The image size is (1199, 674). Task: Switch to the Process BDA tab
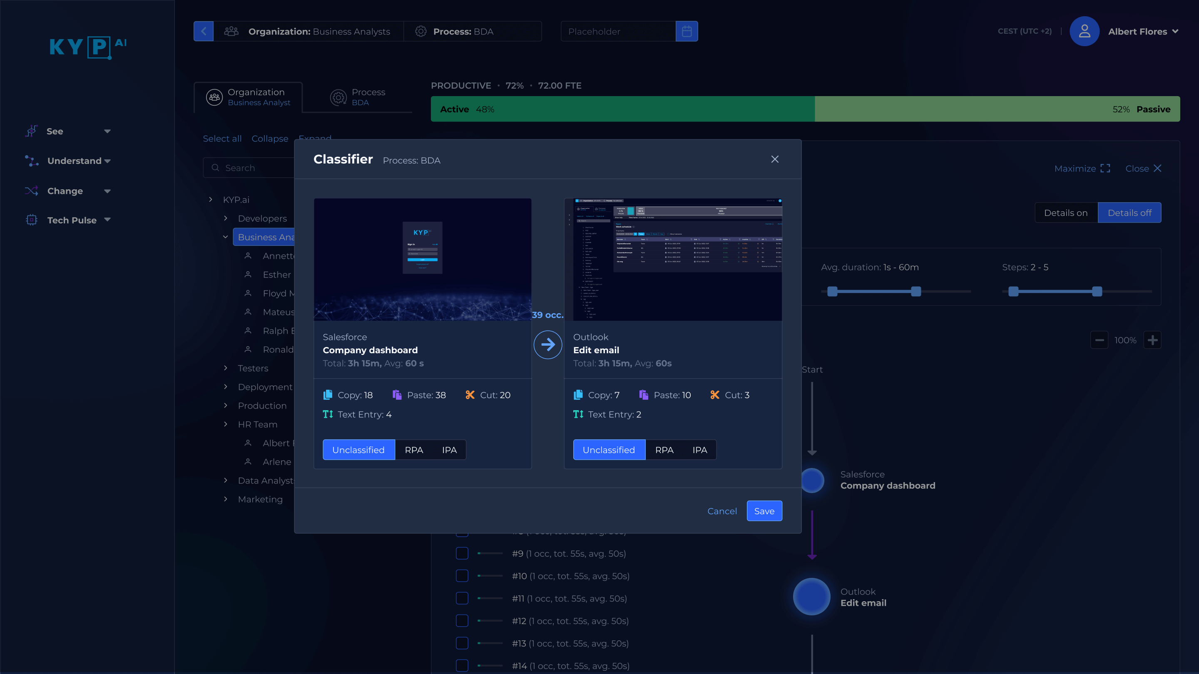[x=358, y=97]
